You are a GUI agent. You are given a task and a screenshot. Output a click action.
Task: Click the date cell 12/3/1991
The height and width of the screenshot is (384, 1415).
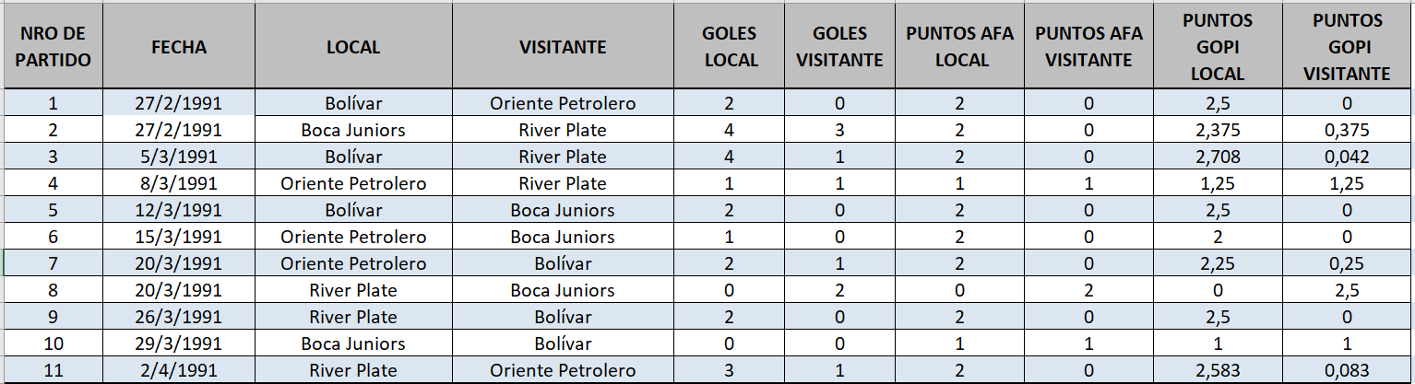pos(179,210)
